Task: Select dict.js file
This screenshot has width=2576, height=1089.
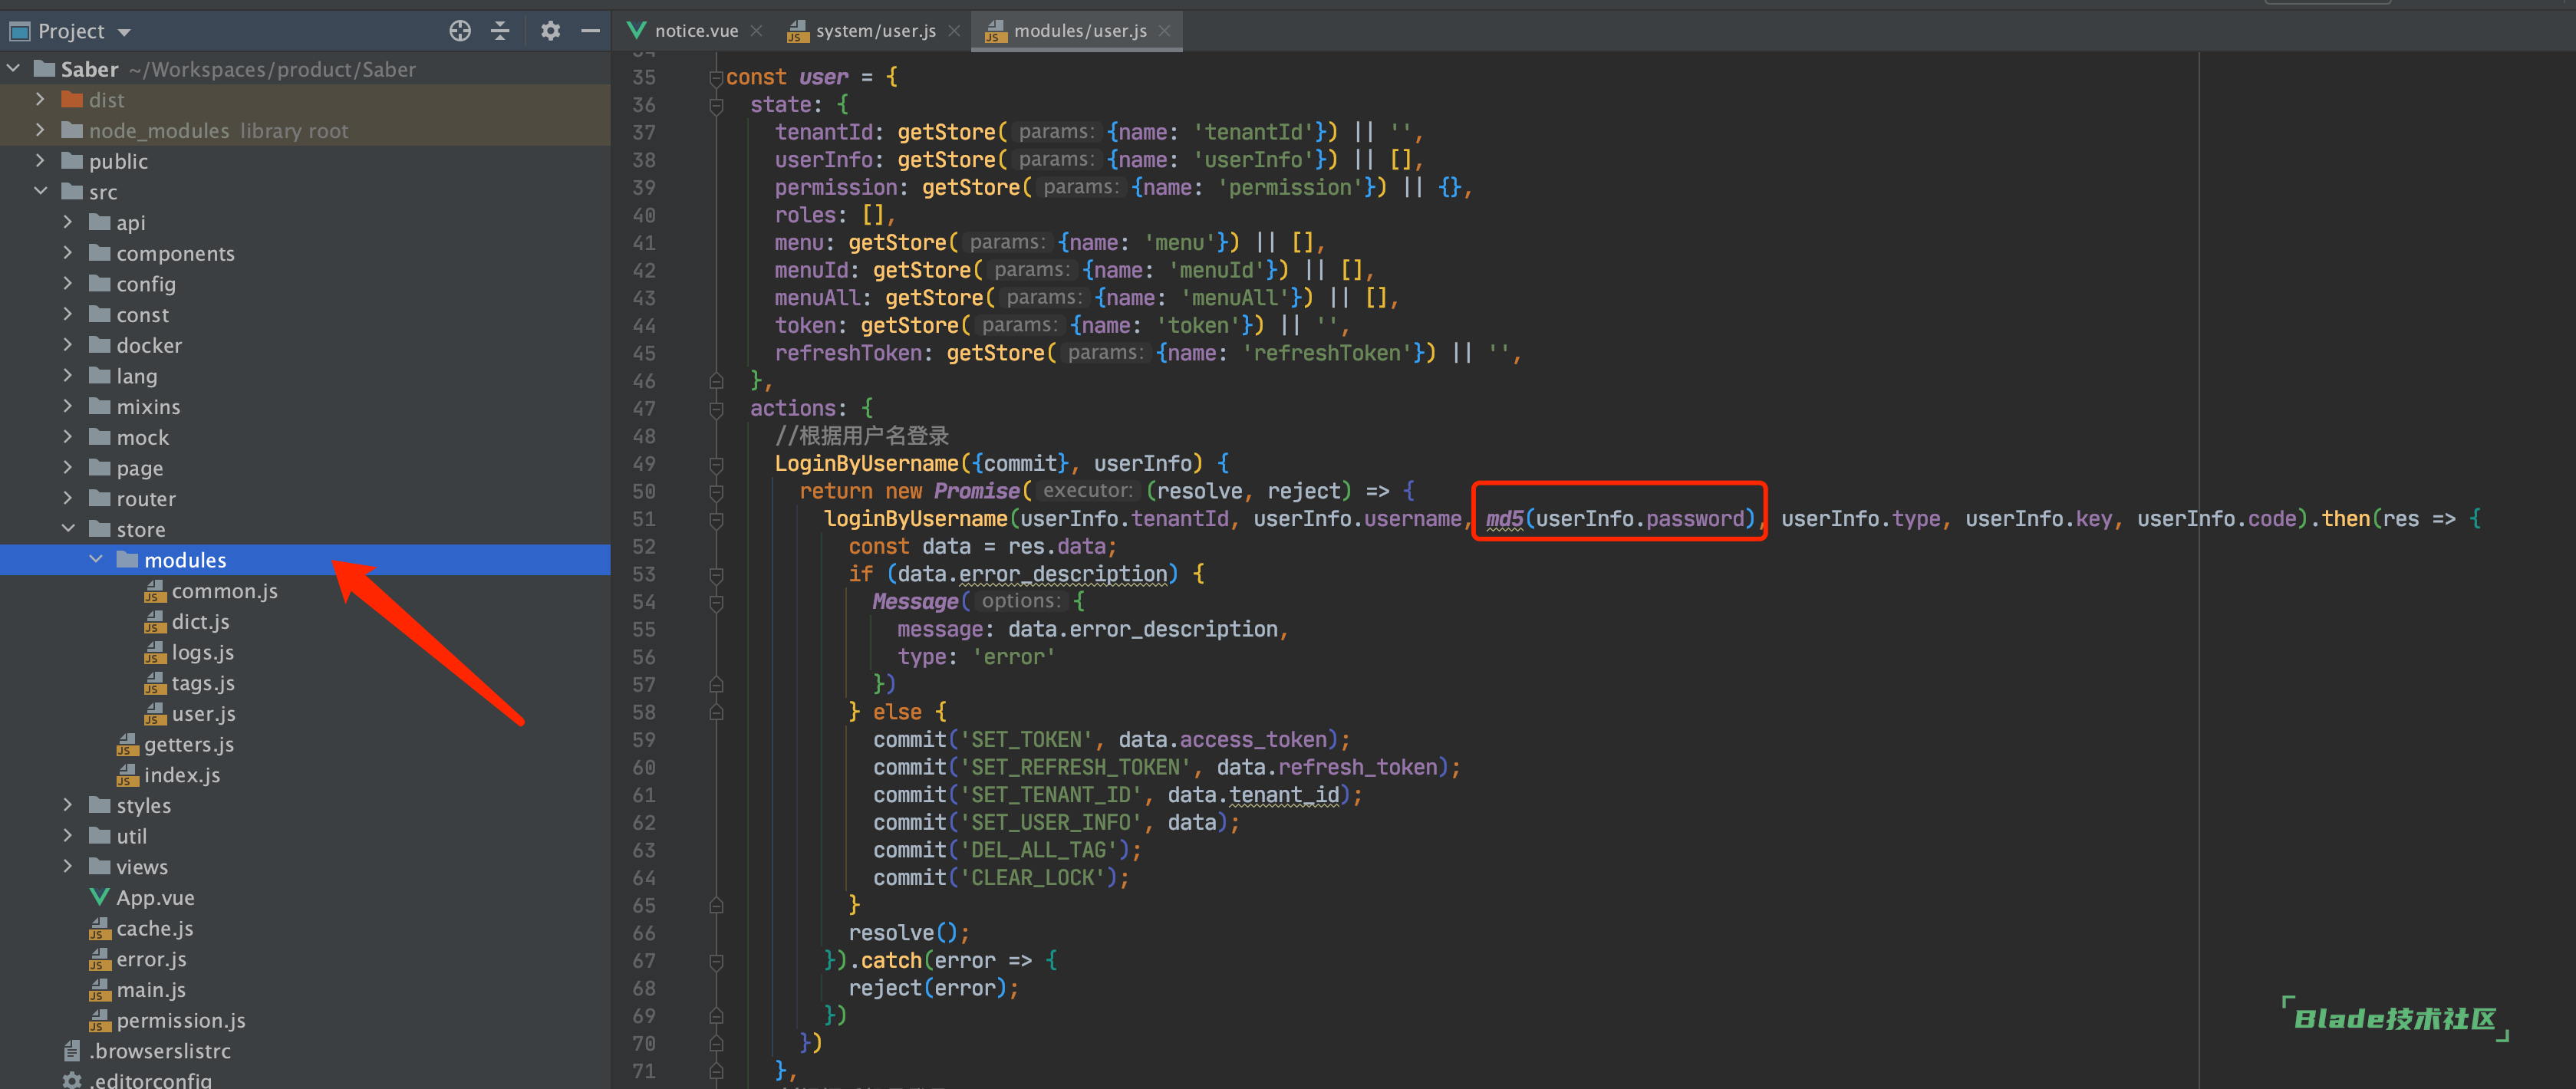Action: pyautogui.click(x=187, y=621)
